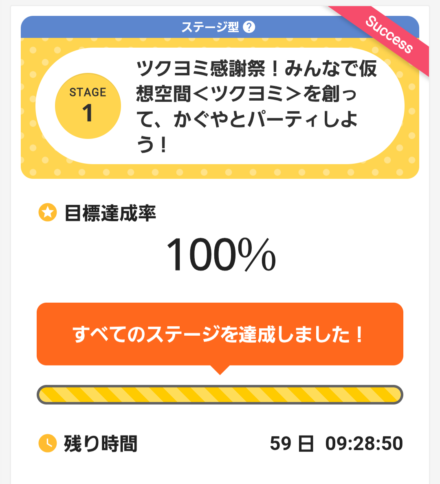
Task: Click the 100% achievement value
Action: (221, 255)
